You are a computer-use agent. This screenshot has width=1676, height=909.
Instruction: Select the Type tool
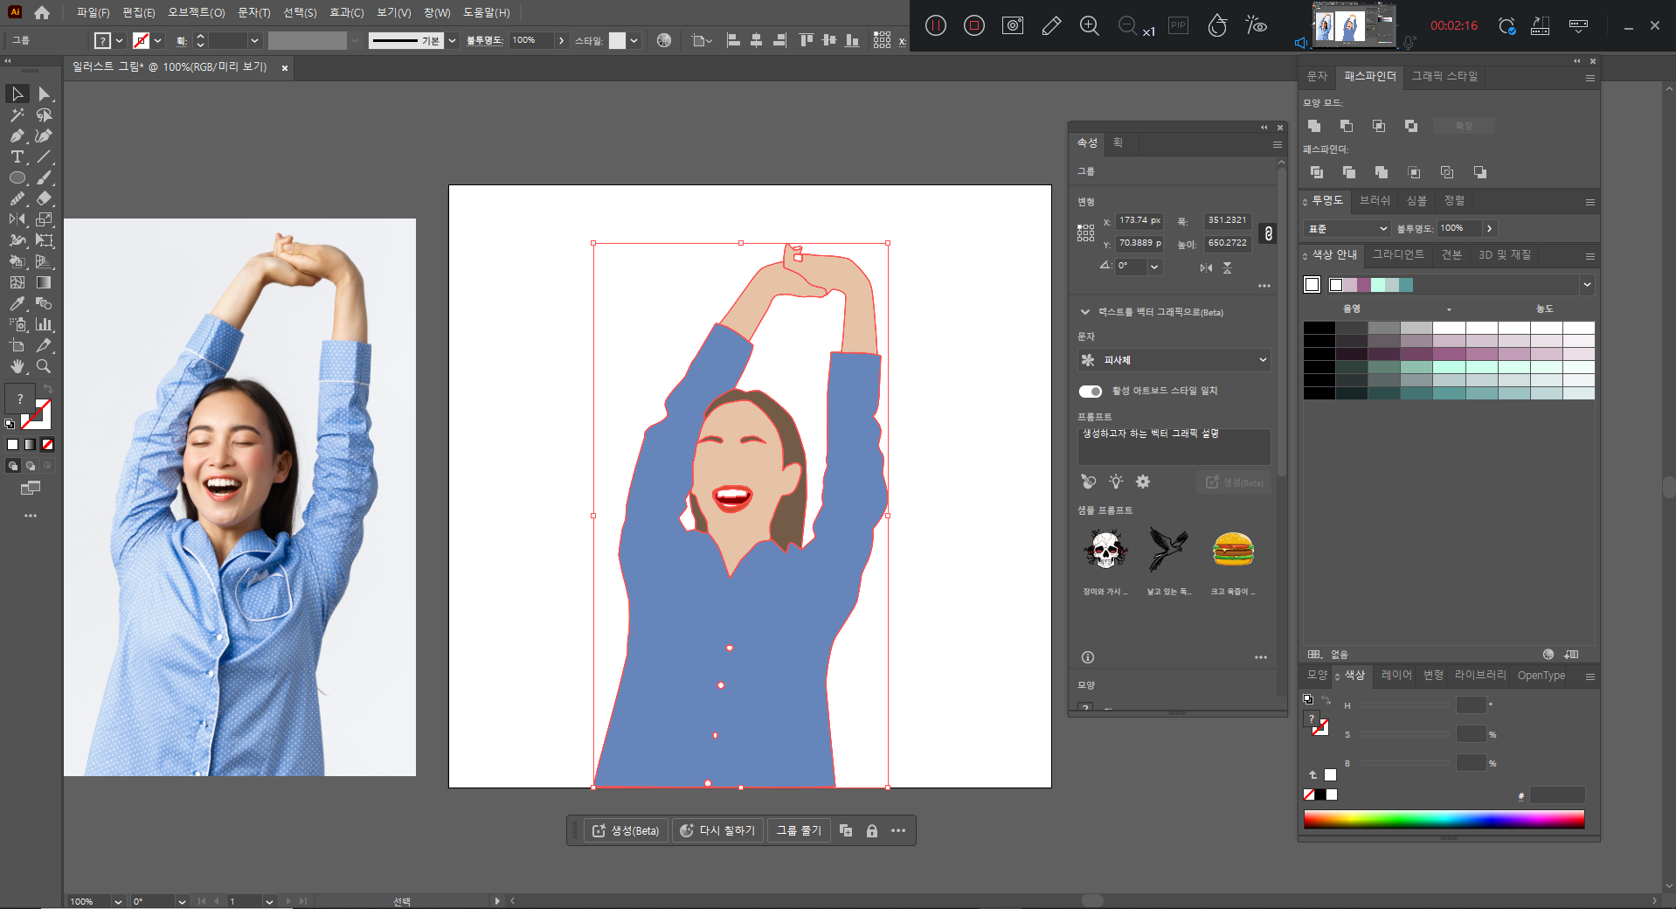pyautogui.click(x=17, y=157)
